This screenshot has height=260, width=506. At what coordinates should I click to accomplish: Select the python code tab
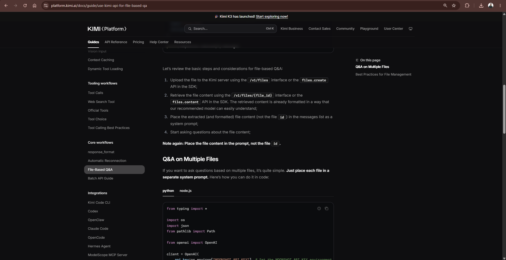point(168,191)
